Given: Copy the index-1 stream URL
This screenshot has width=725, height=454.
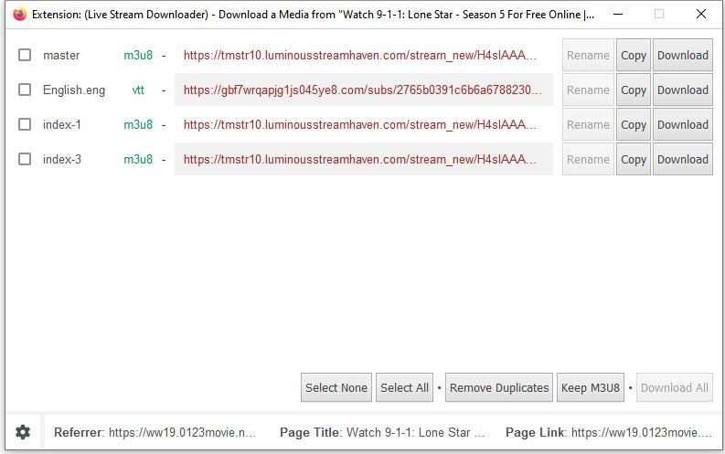Looking at the screenshot, I should coord(633,124).
